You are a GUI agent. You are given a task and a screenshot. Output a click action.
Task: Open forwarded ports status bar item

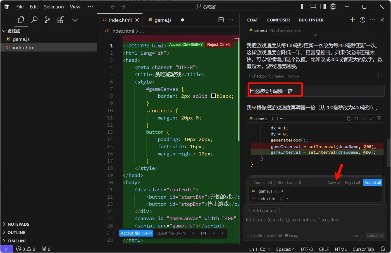click(x=46, y=249)
